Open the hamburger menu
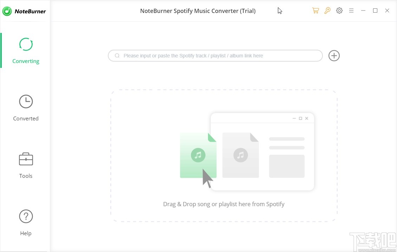The image size is (397, 252). pos(351,10)
